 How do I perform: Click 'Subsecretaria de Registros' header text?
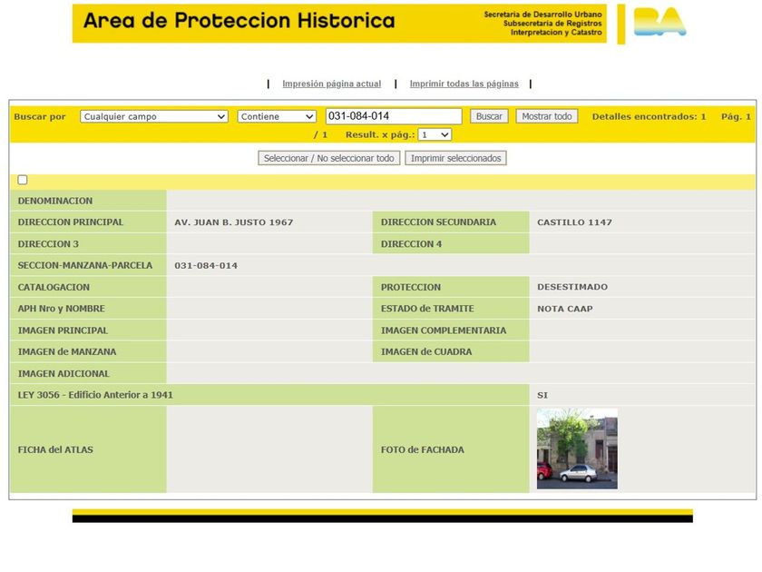coord(552,24)
